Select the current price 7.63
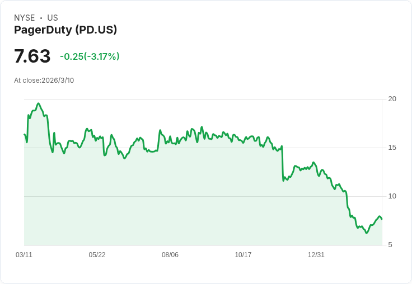The height and width of the screenshot is (284, 412). (x=32, y=56)
